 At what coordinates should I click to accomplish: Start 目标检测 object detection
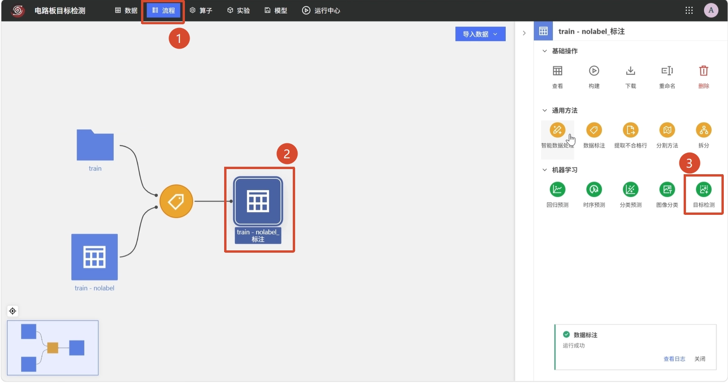[704, 190]
